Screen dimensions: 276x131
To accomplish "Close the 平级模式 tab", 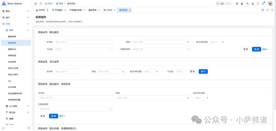I will (x=65, y=10).
